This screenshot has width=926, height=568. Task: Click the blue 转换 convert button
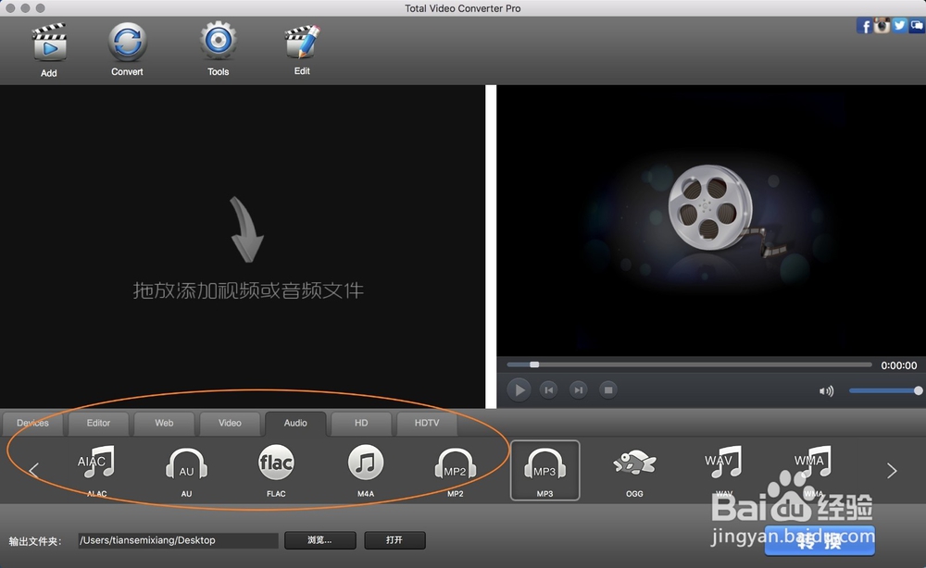(820, 540)
